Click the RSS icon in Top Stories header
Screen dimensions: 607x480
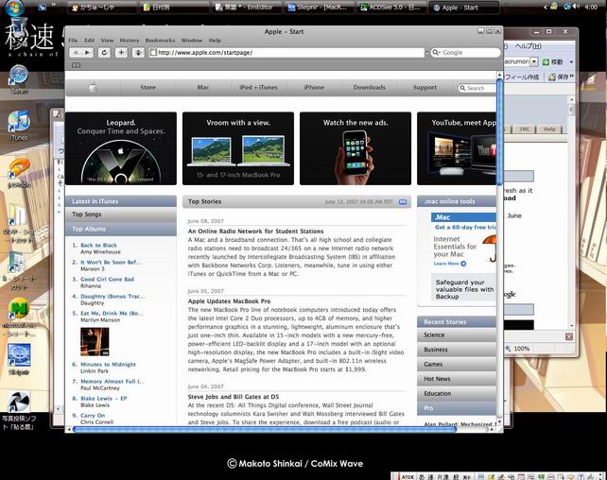403,201
